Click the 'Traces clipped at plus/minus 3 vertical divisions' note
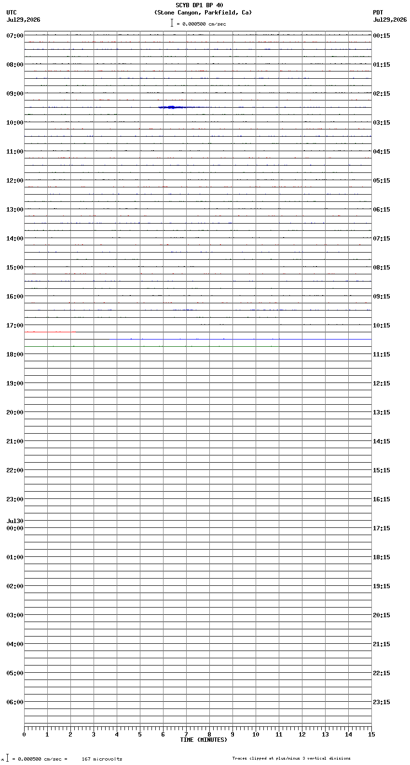The height and width of the screenshot is (765, 410). [x=291, y=758]
